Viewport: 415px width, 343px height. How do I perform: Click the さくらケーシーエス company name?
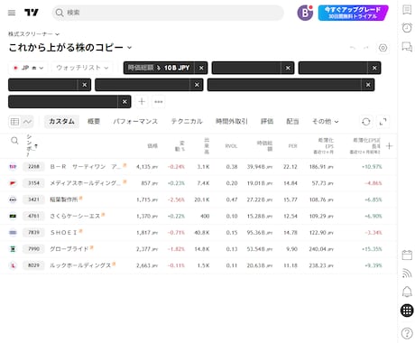point(75,216)
